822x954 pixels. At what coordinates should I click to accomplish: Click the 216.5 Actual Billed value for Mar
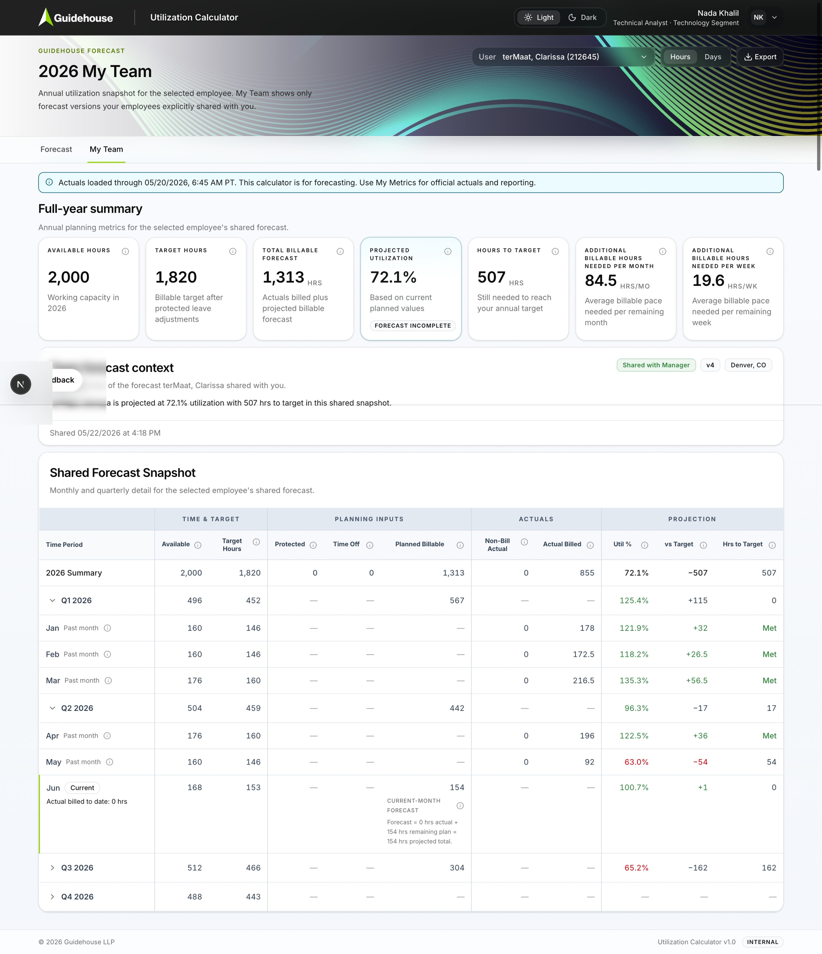584,681
